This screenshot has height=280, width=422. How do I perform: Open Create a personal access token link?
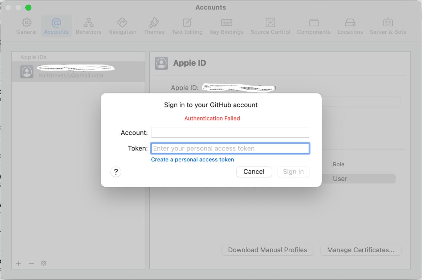pyautogui.click(x=193, y=159)
